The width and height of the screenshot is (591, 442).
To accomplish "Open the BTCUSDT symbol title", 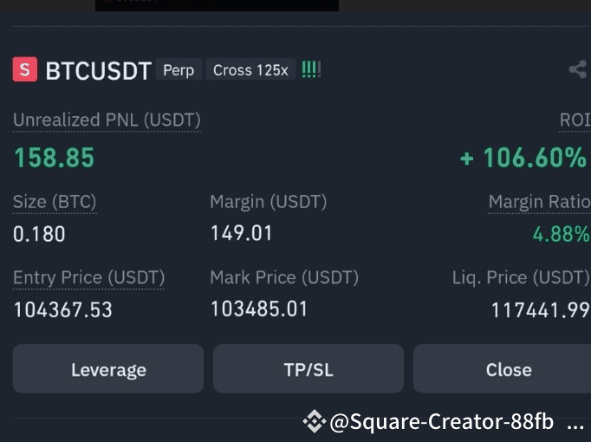I will pyautogui.click(x=98, y=70).
